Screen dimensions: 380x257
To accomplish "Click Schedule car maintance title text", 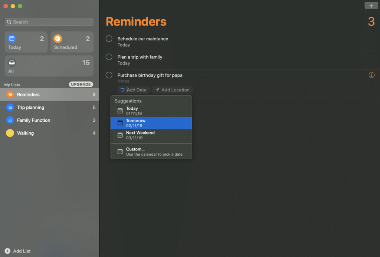I will [143, 39].
